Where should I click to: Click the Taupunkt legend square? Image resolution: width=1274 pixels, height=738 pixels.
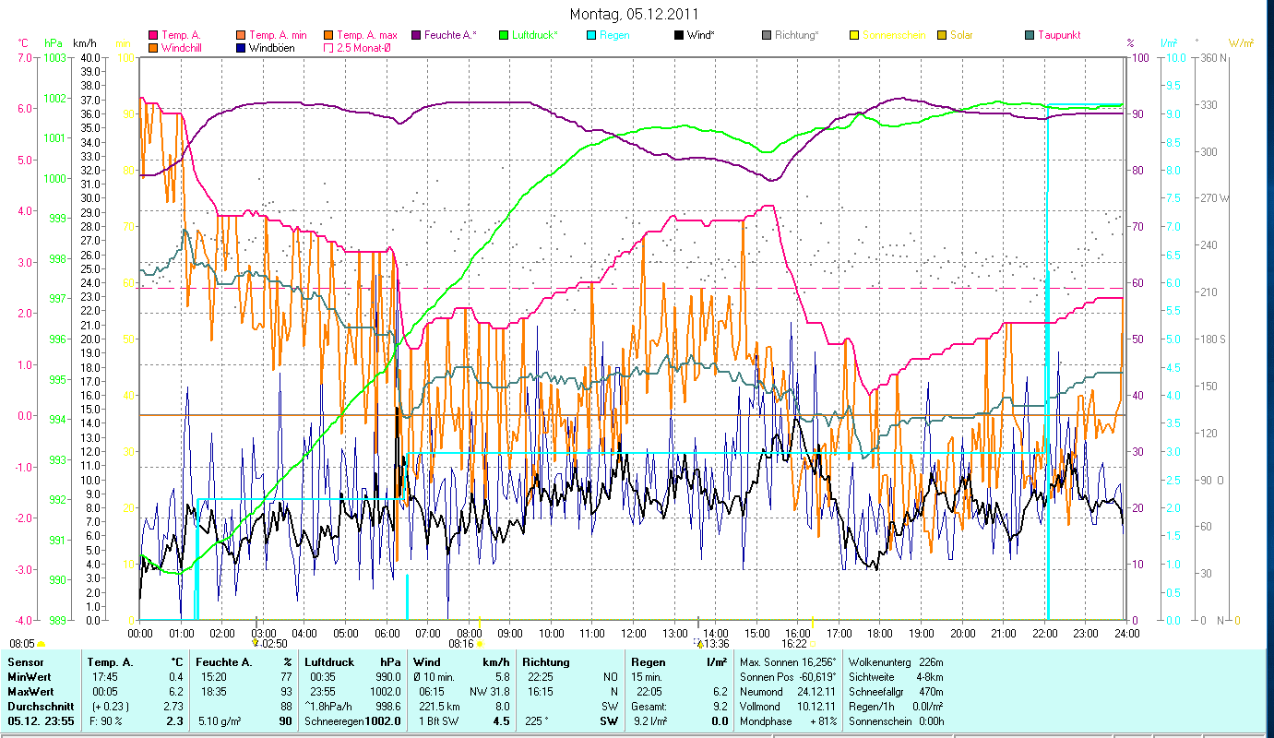click(1030, 36)
